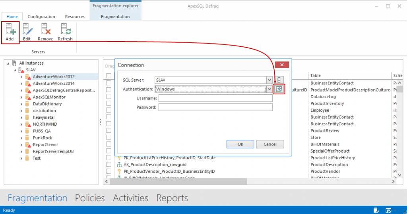
Task: Switch to the Home ribbon tab
Action: click(12, 17)
